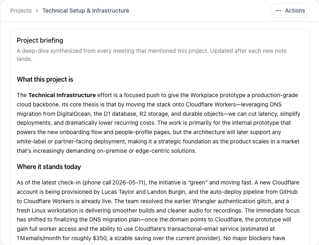Click the '$350' amount in the paragraph
The image size is (319, 245).
tap(100, 238)
